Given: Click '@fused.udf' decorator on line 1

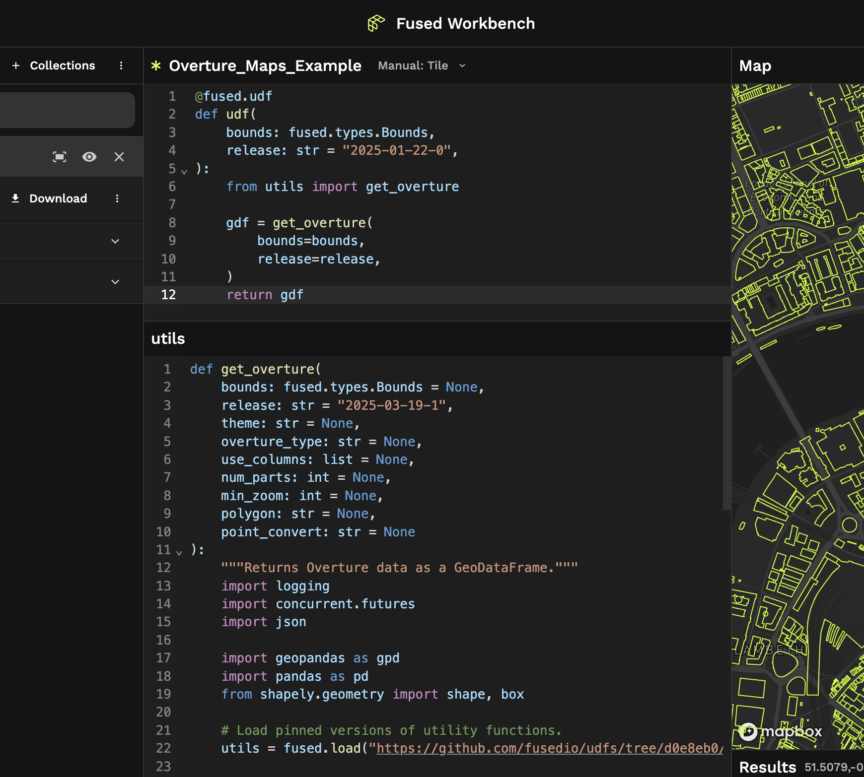Looking at the screenshot, I should coord(233,96).
